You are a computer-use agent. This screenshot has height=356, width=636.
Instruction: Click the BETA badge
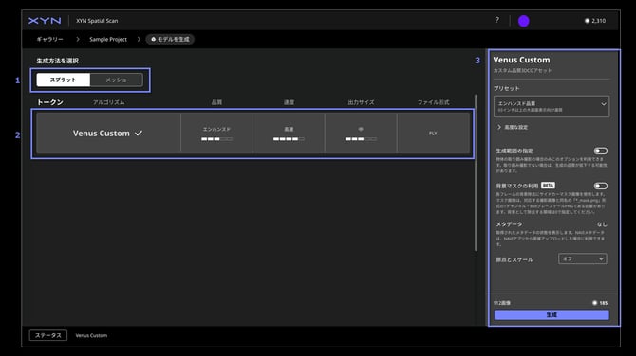[548, 186]
